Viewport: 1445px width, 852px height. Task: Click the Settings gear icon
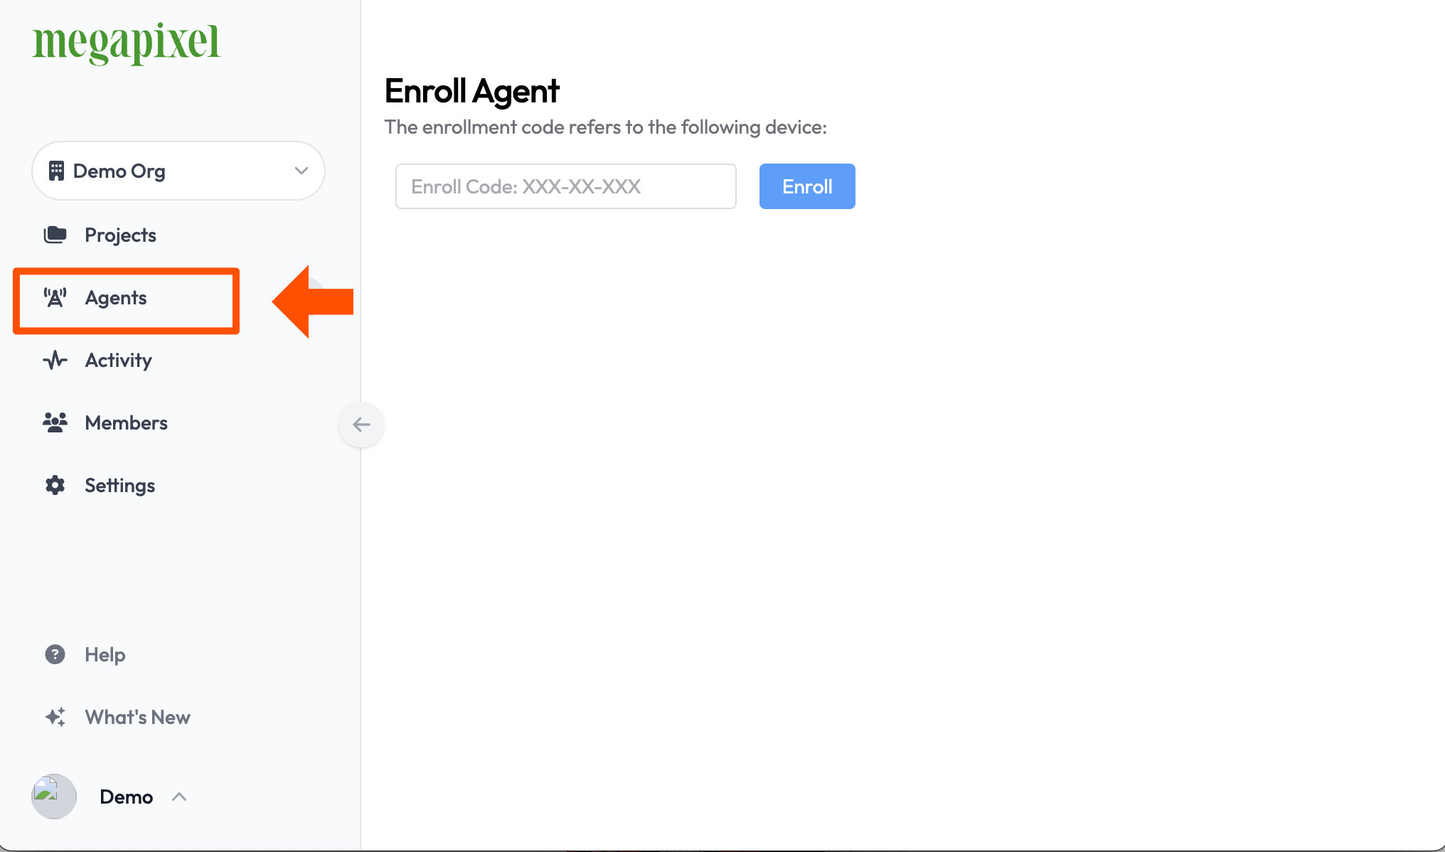[x=55, y=485]
